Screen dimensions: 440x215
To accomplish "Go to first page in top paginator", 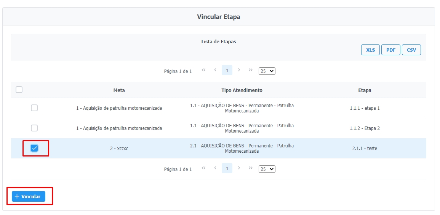I will (x=203, y=70).
